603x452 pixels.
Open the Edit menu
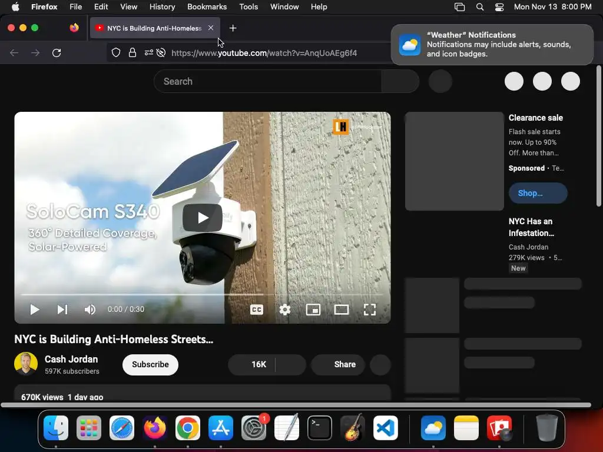(x=101, y=6)
